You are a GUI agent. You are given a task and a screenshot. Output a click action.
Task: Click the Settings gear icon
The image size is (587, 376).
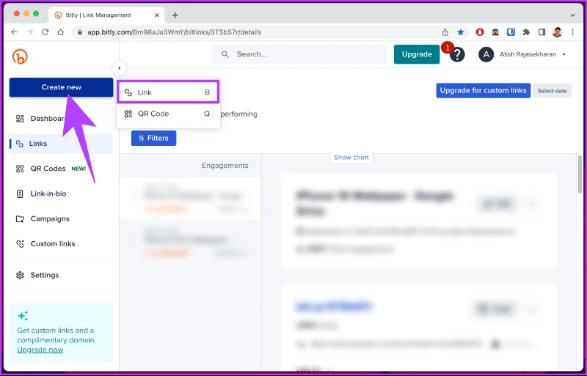(20, 276)
